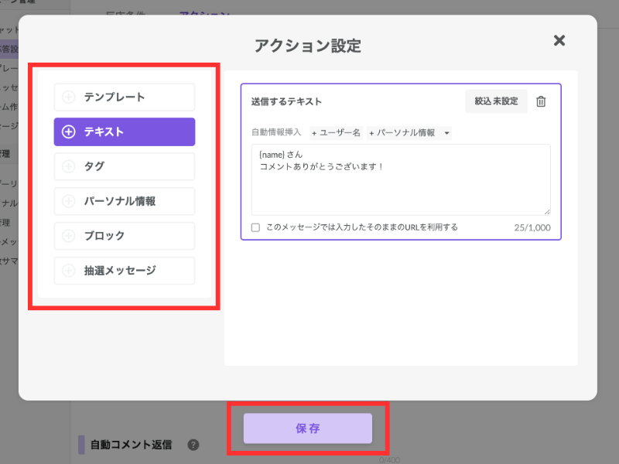
Task: Click the plus icon beside テキスト
Action: coord(69,132)
